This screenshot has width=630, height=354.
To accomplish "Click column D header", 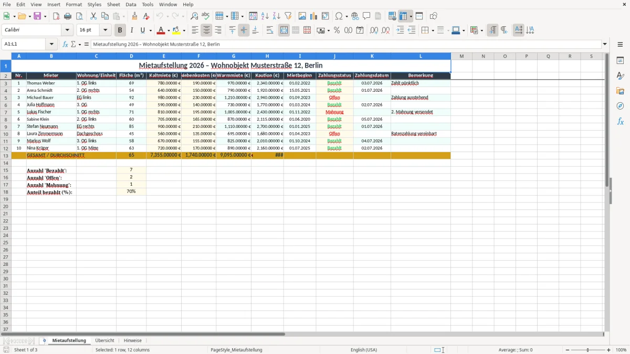I will (x=131, y=56).
